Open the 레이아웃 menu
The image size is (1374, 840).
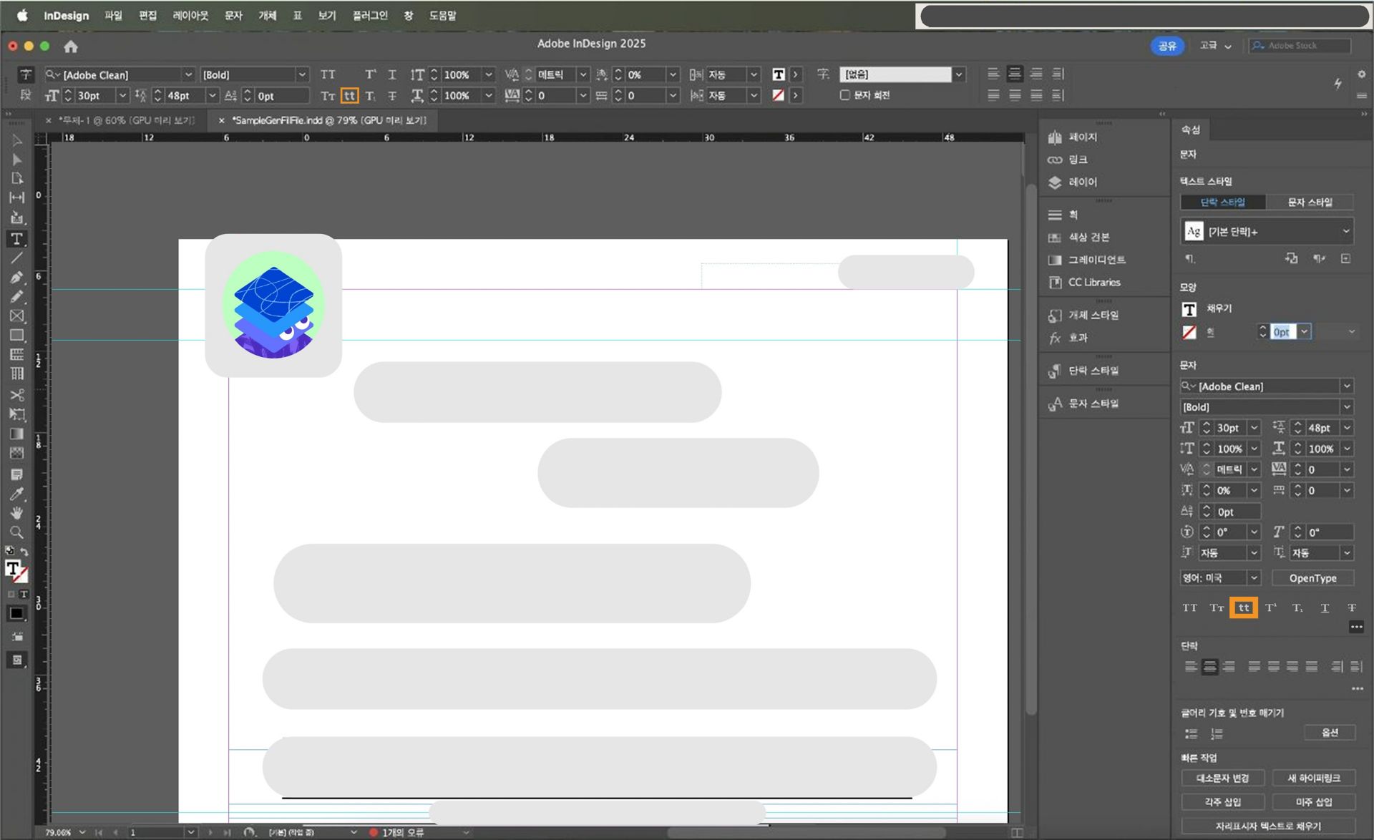[190, 16]
